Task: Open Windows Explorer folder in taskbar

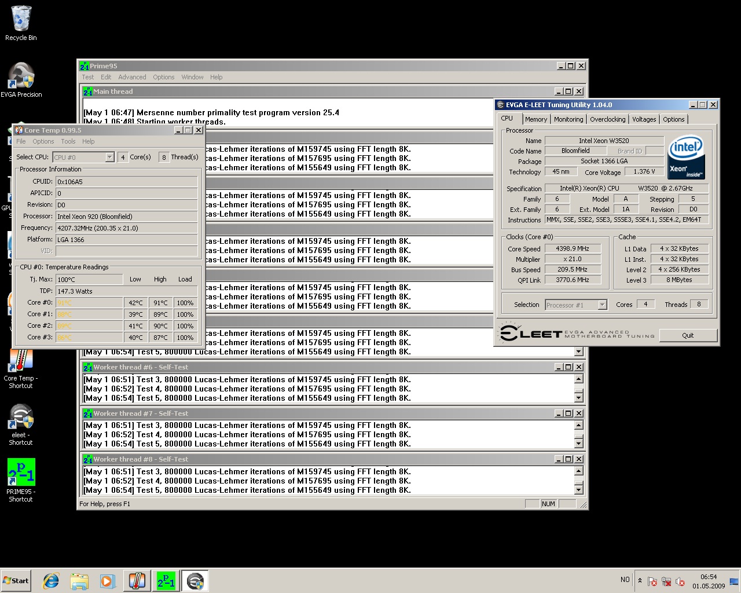Action: [79, 581]
